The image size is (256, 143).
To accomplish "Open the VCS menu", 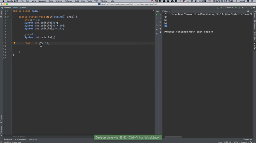I will (96, 1).
